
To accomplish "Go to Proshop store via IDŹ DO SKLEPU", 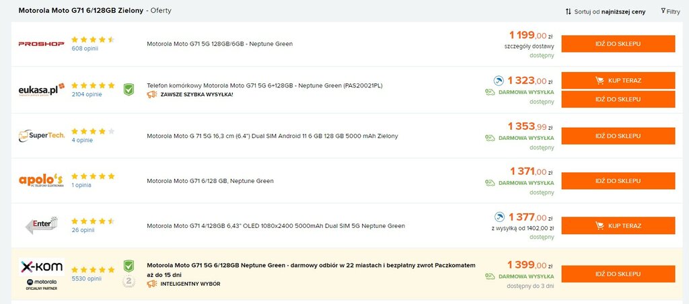I will [x=618, y=44].
